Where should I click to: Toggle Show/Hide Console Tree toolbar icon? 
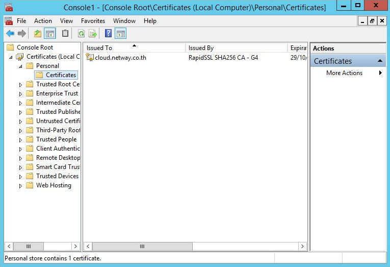click(x=50, y=34)
